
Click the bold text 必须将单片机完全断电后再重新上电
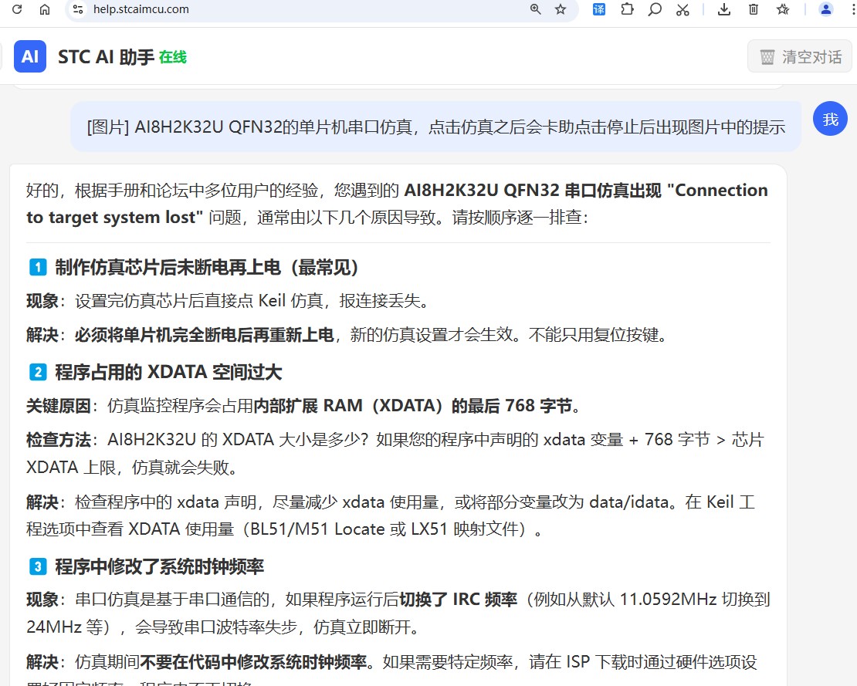(x=205, y=334)
